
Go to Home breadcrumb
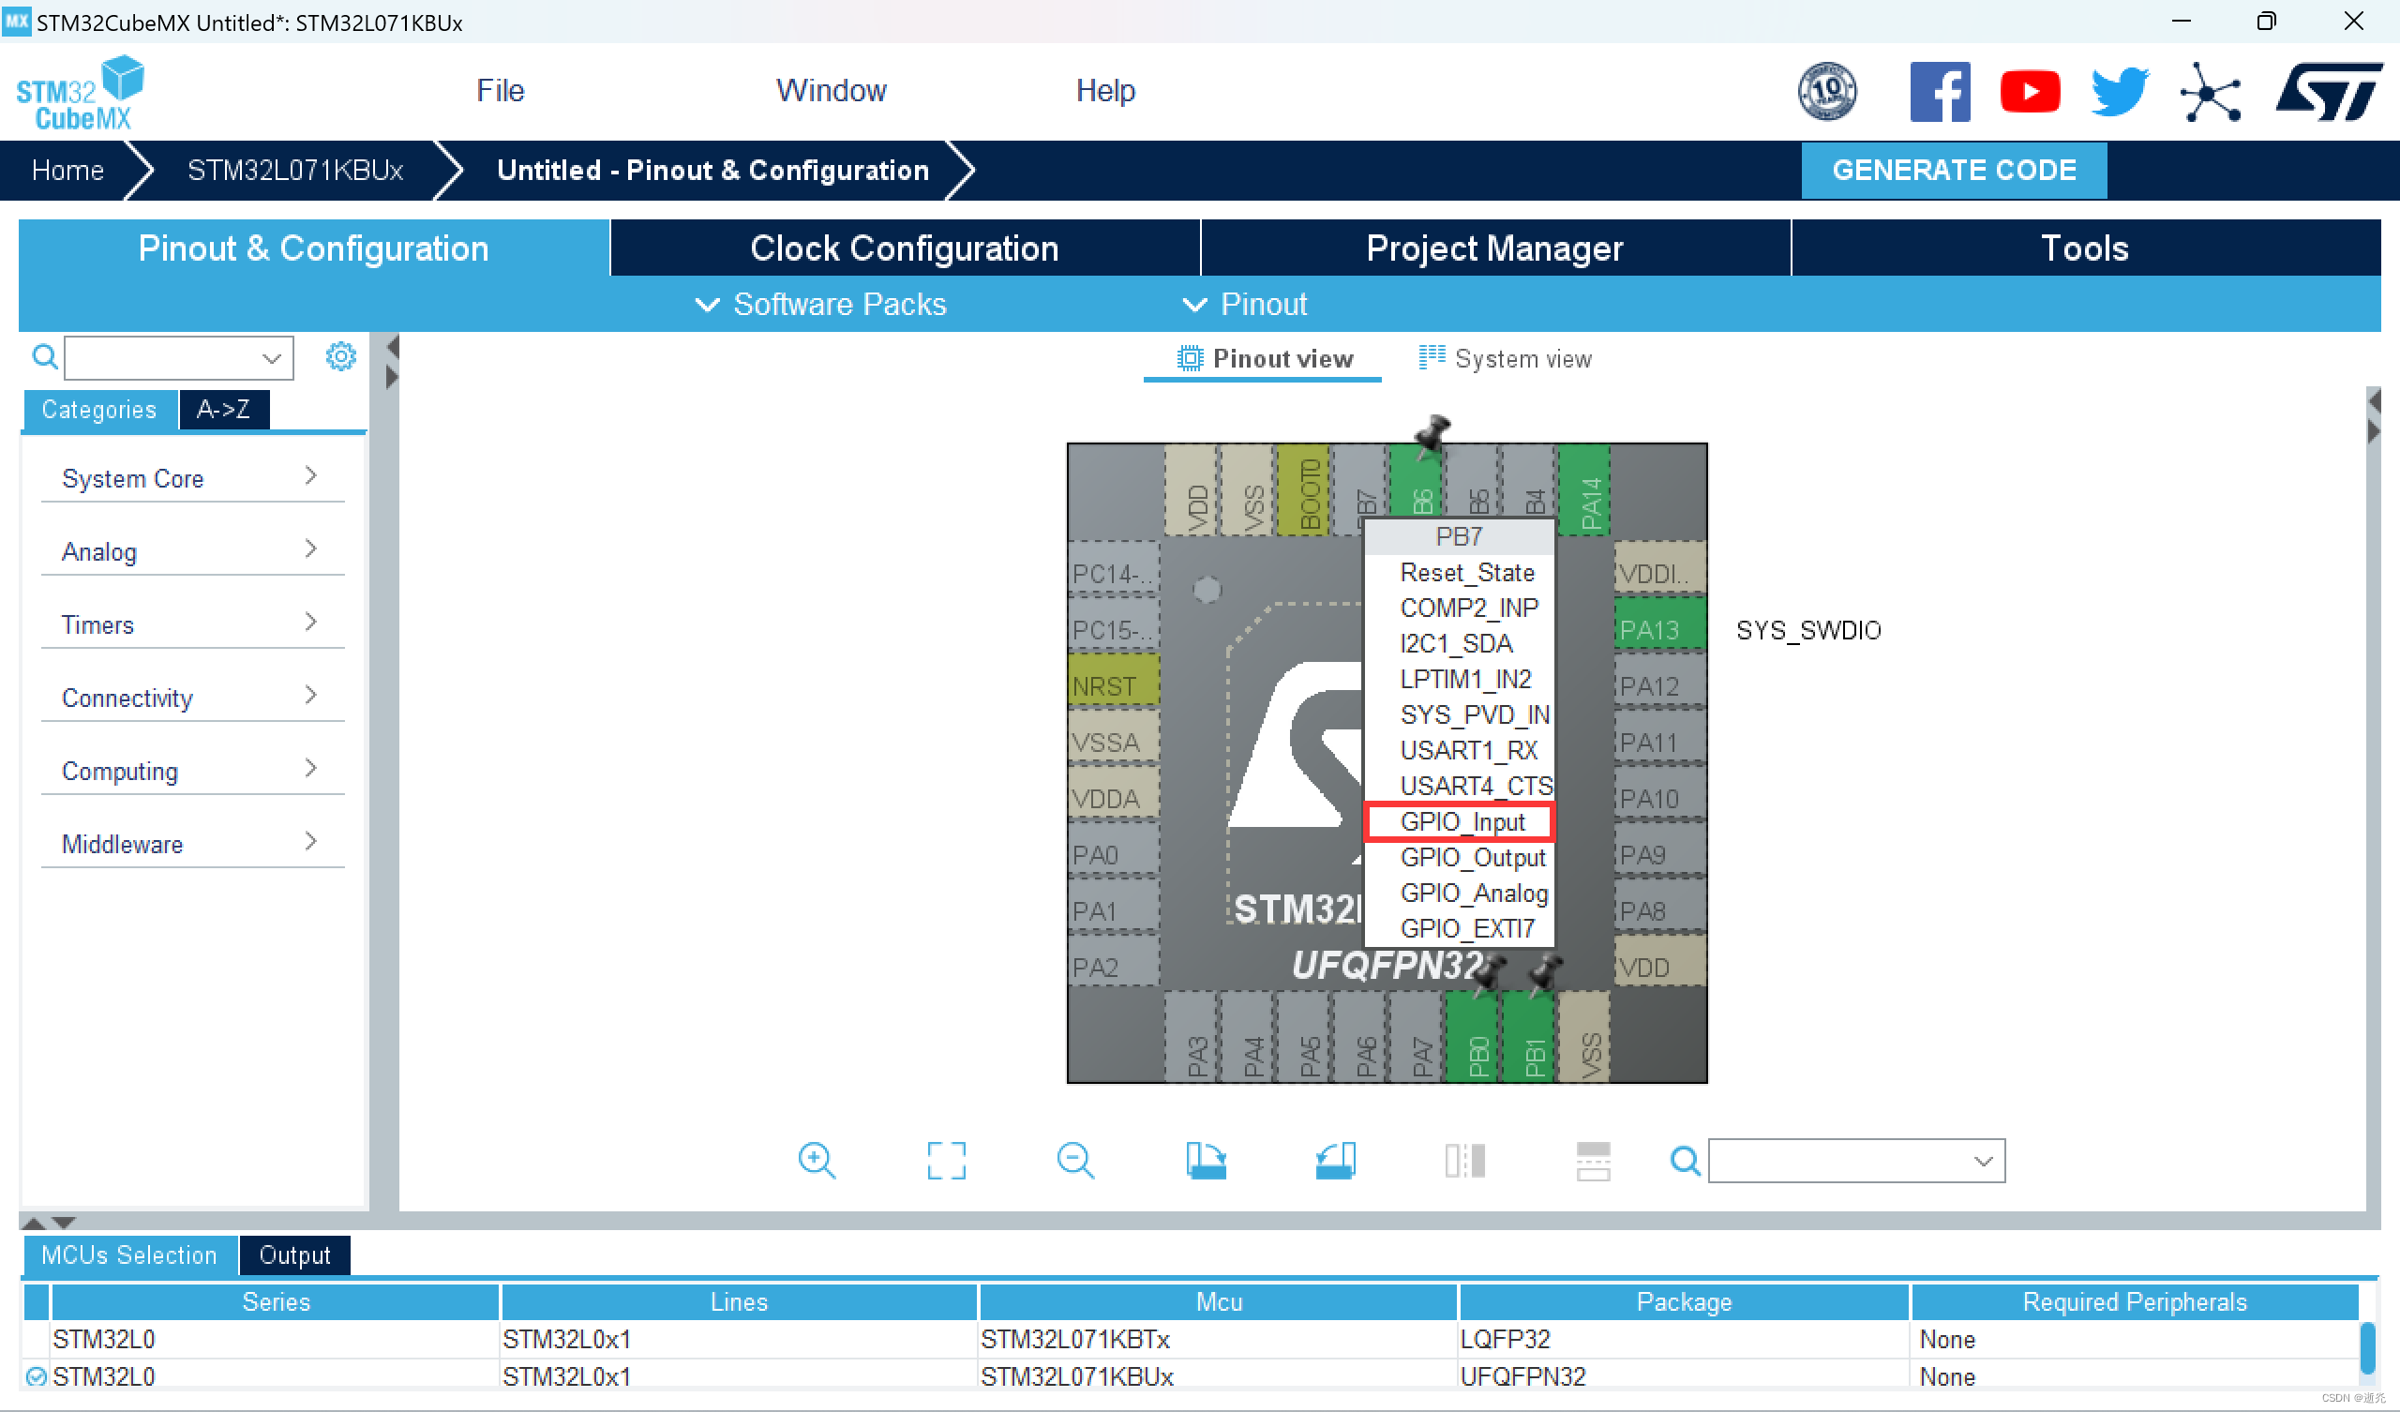pos(67,171)
